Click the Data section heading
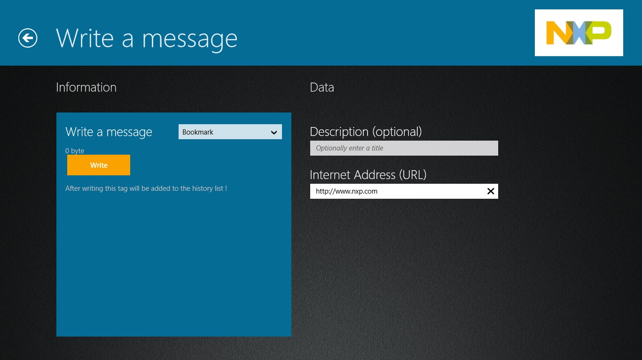The width and height of the screenshot is (642, 360). (322, 87)
